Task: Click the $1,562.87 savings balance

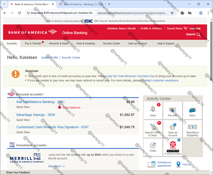Action: (127, 115)
